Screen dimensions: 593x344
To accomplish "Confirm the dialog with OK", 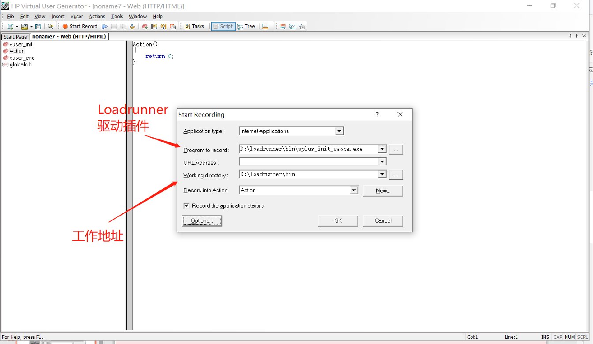I will point(338,221).
